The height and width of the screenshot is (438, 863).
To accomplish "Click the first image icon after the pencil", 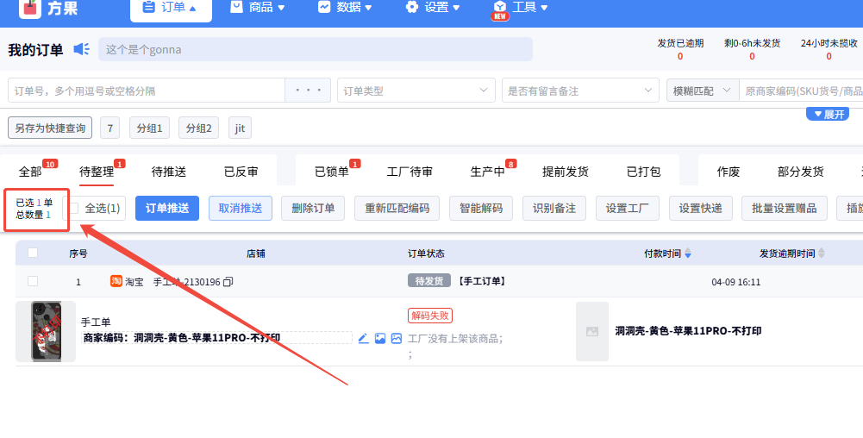I will [379, 338].
